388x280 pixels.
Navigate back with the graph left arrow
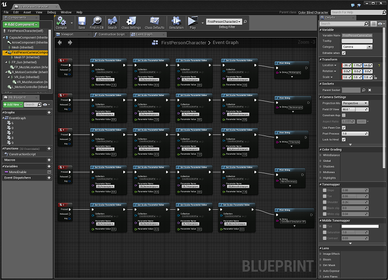click(60, 43)
